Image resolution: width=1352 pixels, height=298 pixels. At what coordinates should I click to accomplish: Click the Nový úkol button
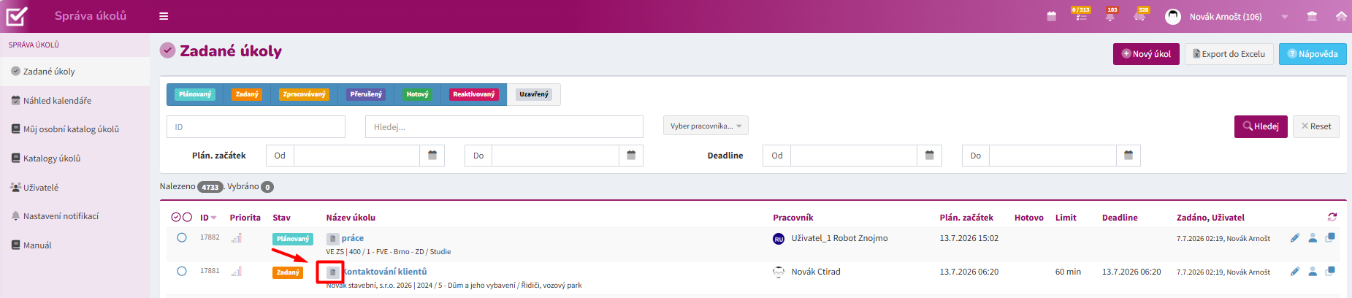coord(1146,54)
